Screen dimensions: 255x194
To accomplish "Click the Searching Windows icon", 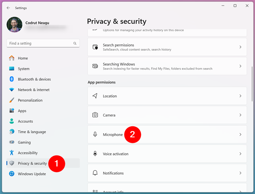I will pos(95,66).
